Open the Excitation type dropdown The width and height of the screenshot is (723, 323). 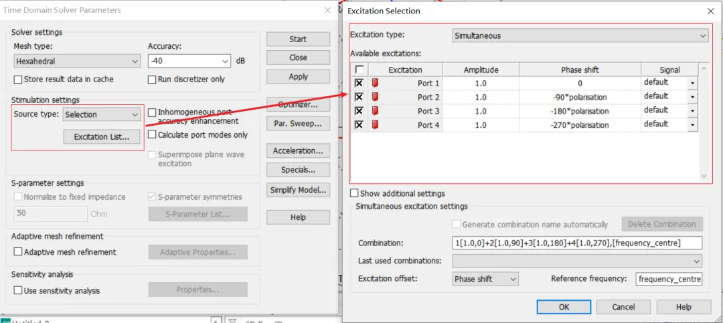(x=580, y=35)
